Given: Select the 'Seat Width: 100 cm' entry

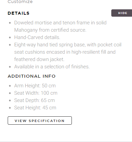Looking at the screenshot, I should (36, 93).
